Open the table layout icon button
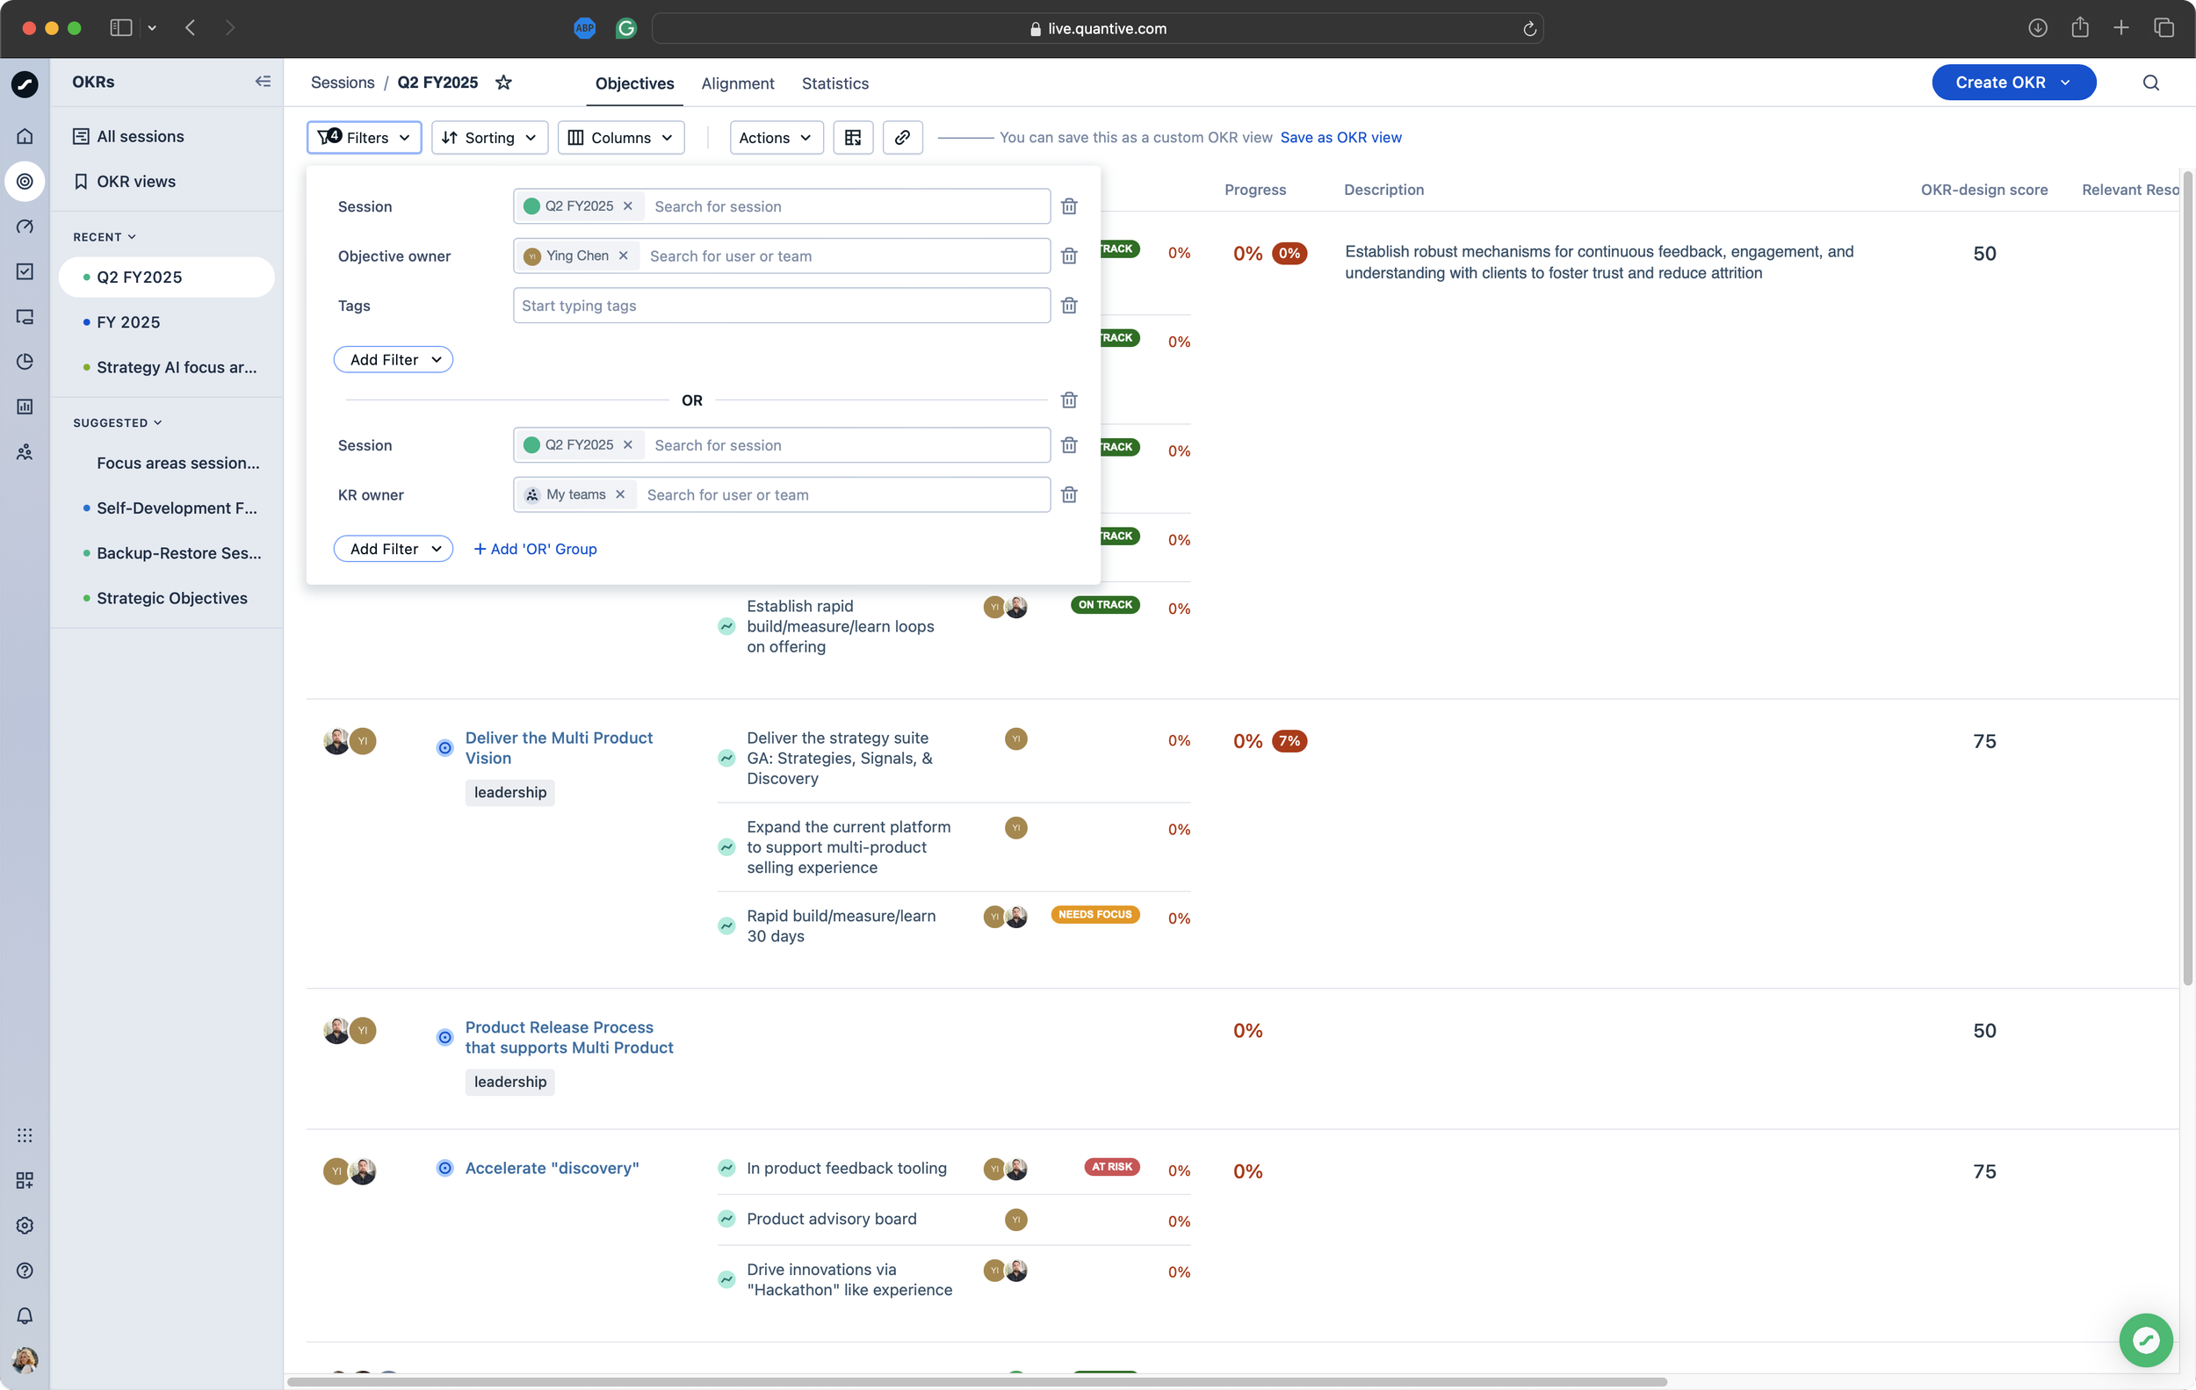 853,138
